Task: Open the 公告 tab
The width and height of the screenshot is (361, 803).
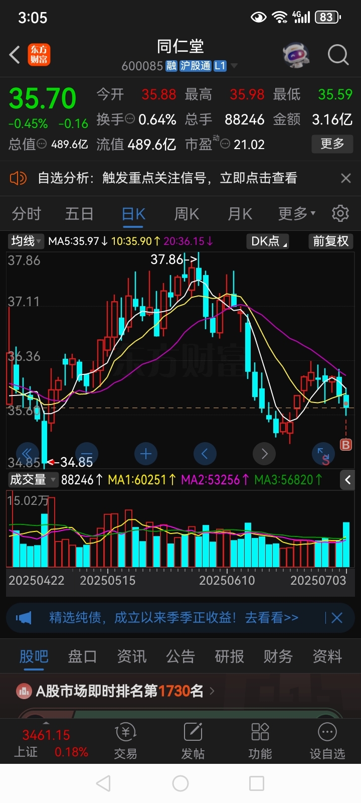Action: [x=180, y=656]
